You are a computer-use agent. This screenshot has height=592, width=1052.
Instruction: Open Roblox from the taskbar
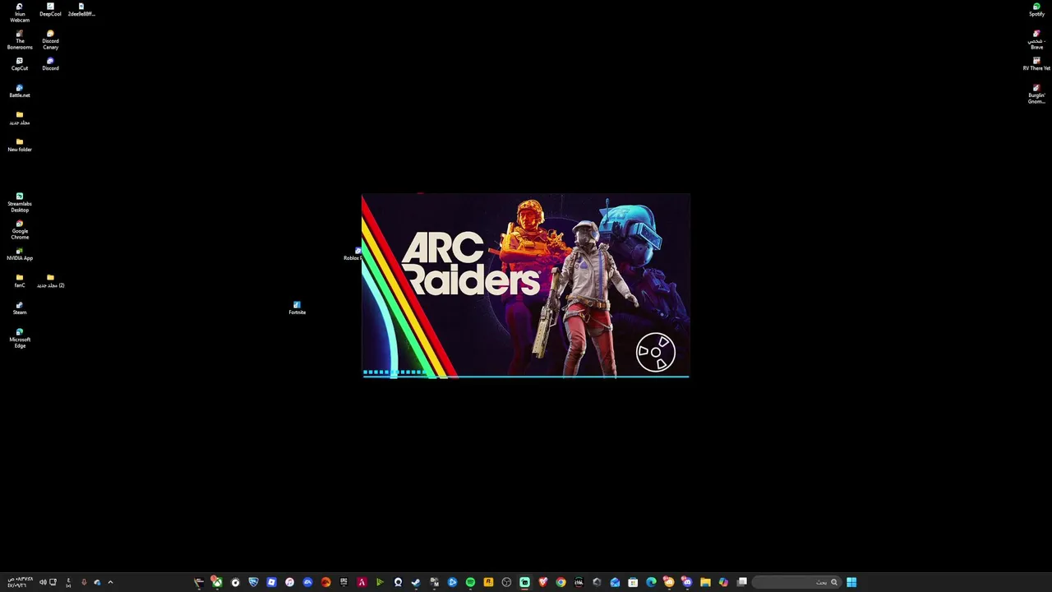271,582
